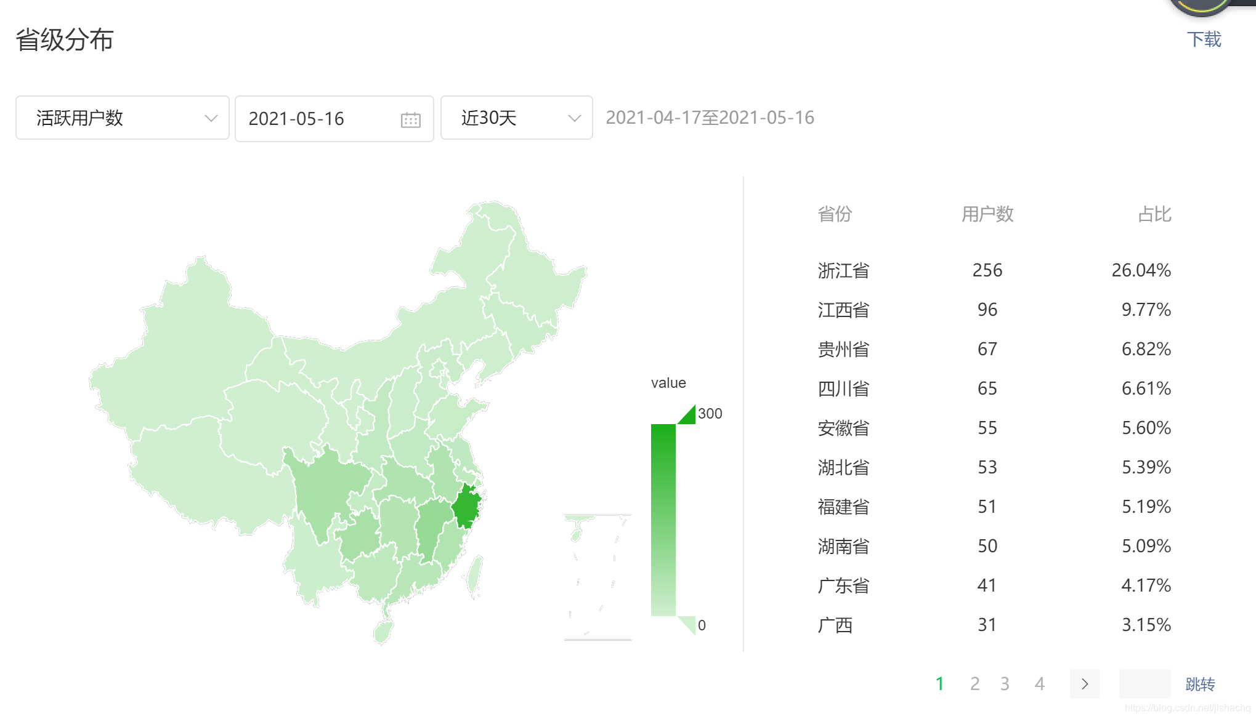Click the 省级分布 section title

click(x=65, y=39)
